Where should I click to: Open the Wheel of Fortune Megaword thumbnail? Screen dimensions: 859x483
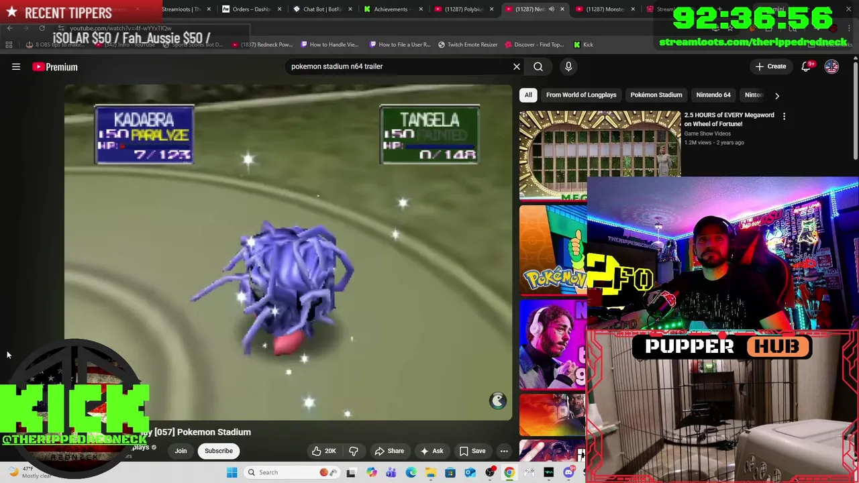point(600,155)
